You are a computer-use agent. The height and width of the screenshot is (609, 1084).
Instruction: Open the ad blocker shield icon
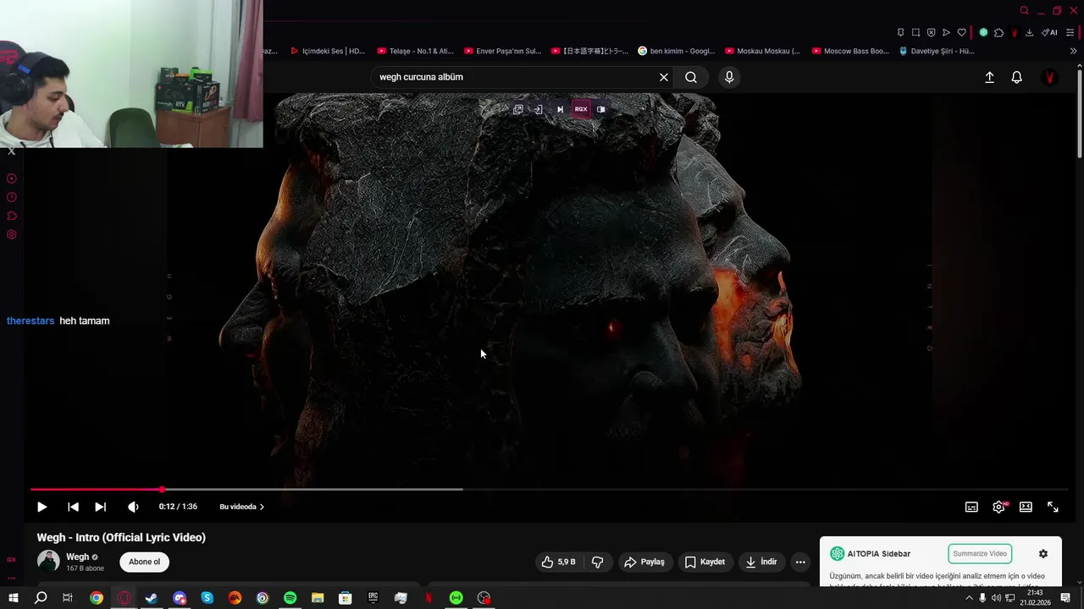(x=931, y=32)
